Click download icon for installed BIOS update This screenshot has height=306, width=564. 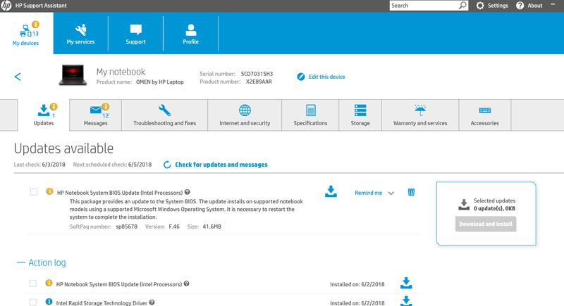click(406, 283)
